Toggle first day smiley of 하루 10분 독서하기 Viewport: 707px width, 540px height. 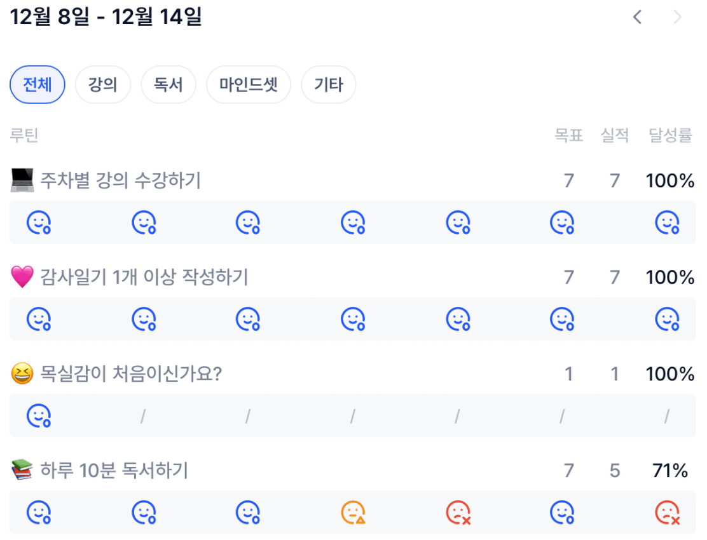click(x=39, y=512)
